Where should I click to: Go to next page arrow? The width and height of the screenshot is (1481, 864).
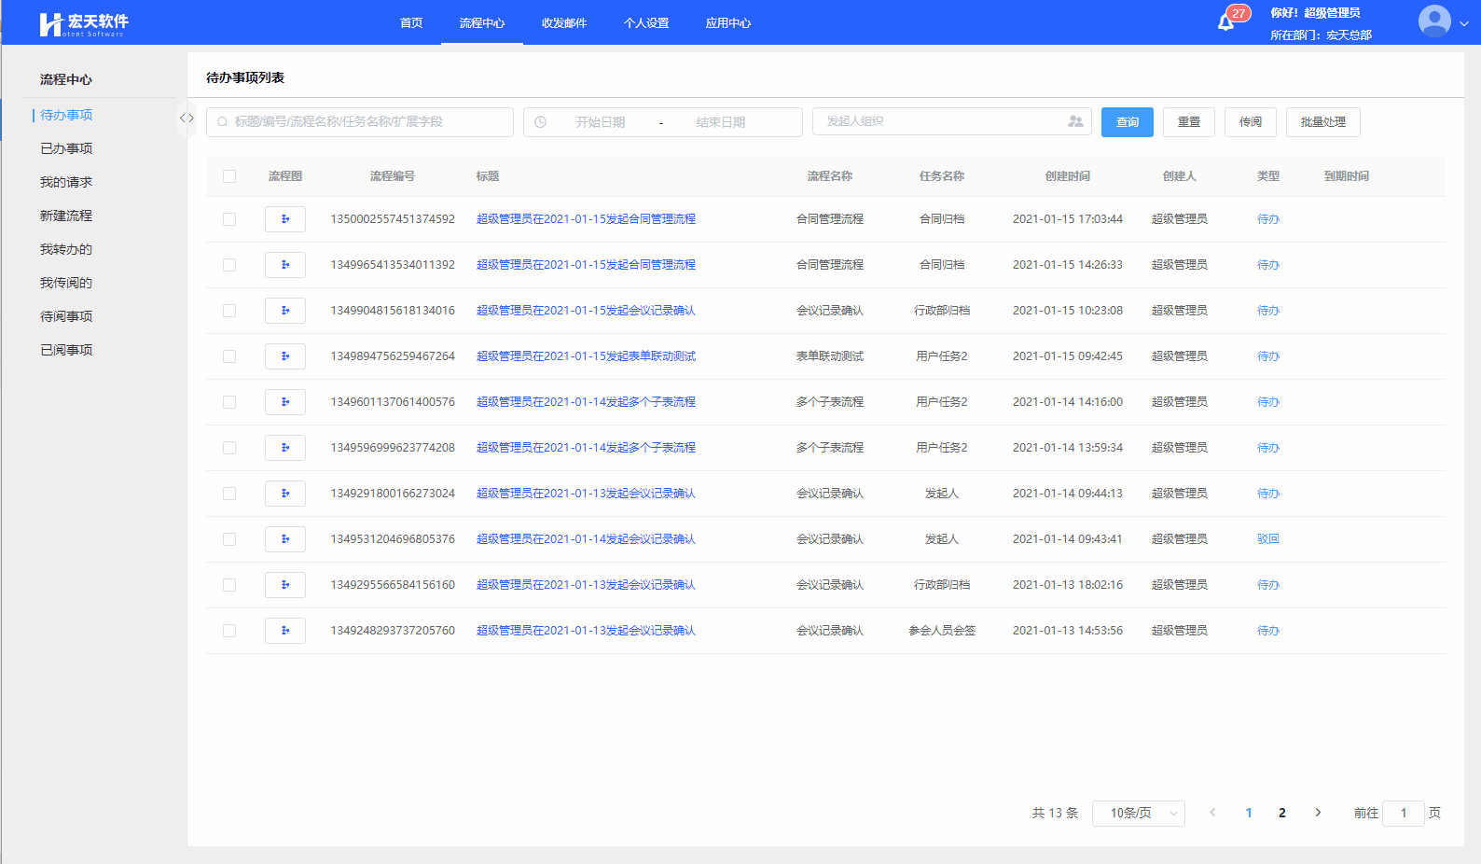[x=1318, y=813]
